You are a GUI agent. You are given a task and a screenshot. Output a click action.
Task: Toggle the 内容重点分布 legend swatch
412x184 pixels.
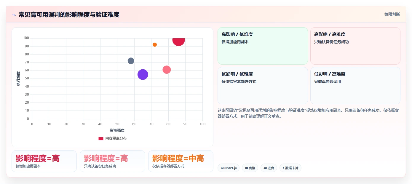pyautogui.click(x=101, y=138)
